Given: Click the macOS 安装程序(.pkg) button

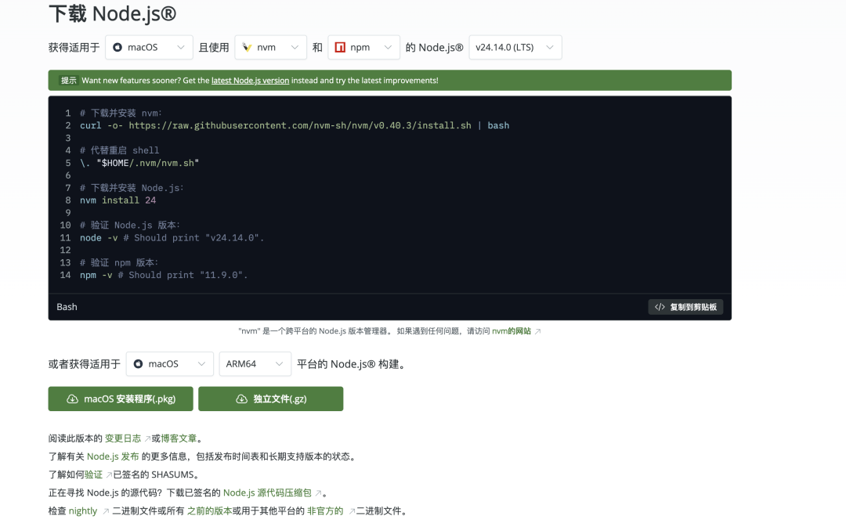Looking at the screenshot, I should point(119,399).
